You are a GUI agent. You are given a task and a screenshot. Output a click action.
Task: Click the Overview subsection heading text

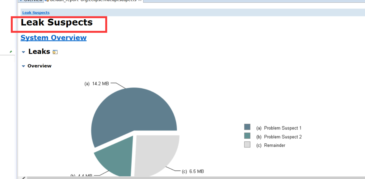point(39,66)
